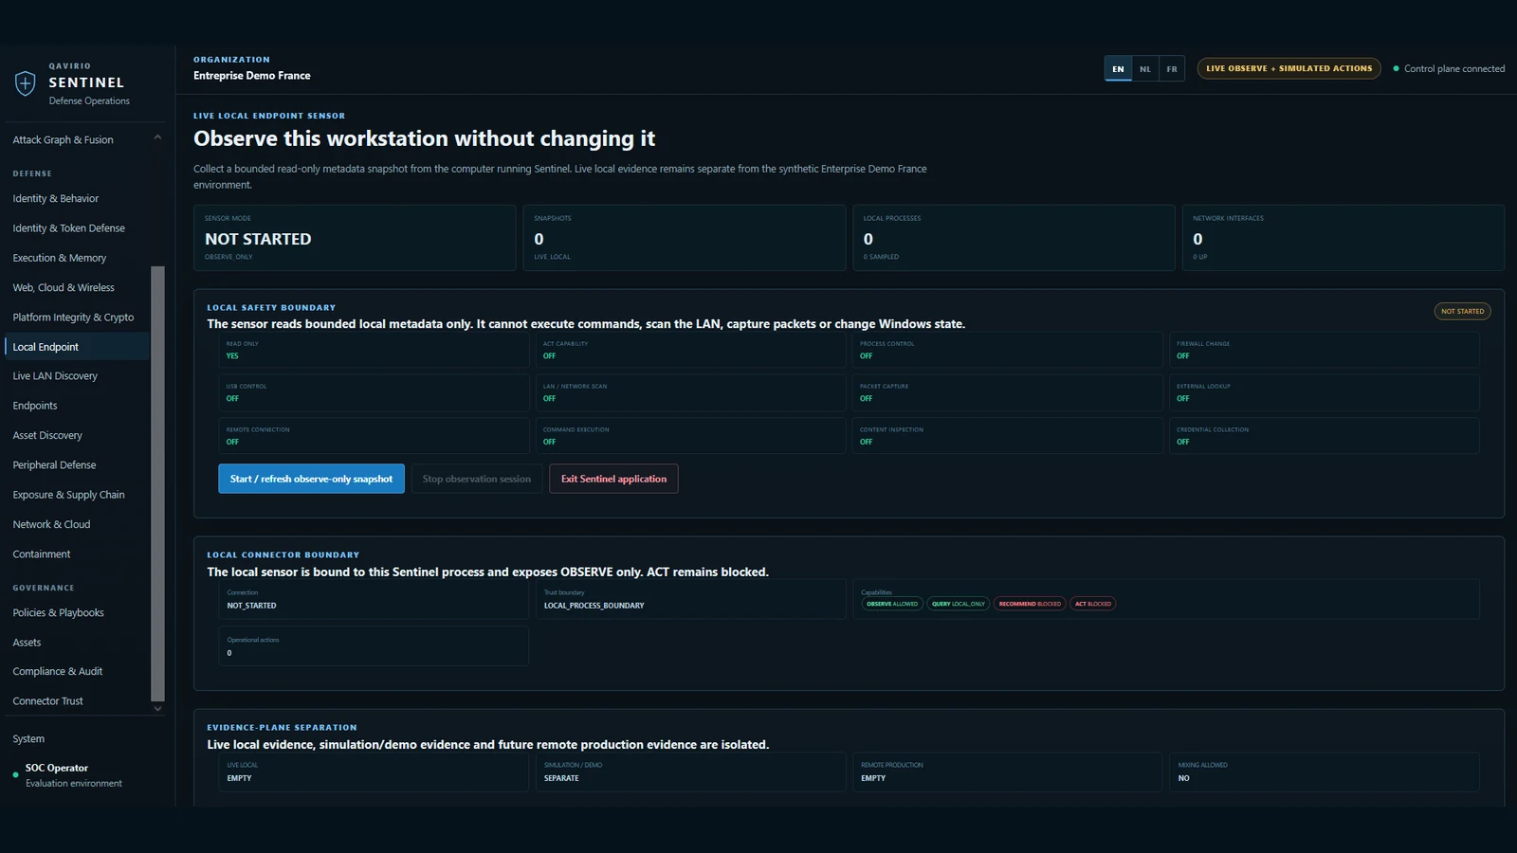Click the NOT STARTED status badge
Viewport: 1517px width, 853px height.
pyautogui.click(x=1462, y=311)
